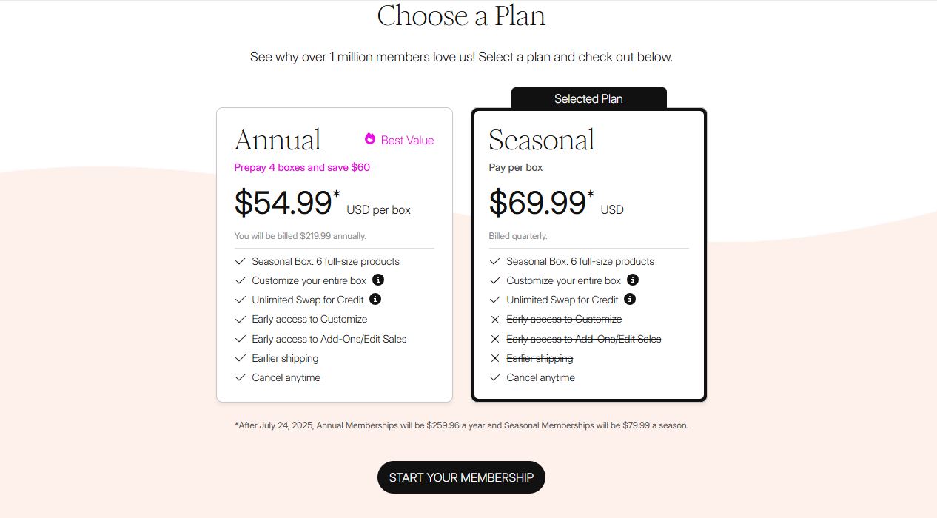This screenshot has width=937, height=518.
Task: Click the START YOUR MEMBERSHIP button
Action: tap(460, 477)
